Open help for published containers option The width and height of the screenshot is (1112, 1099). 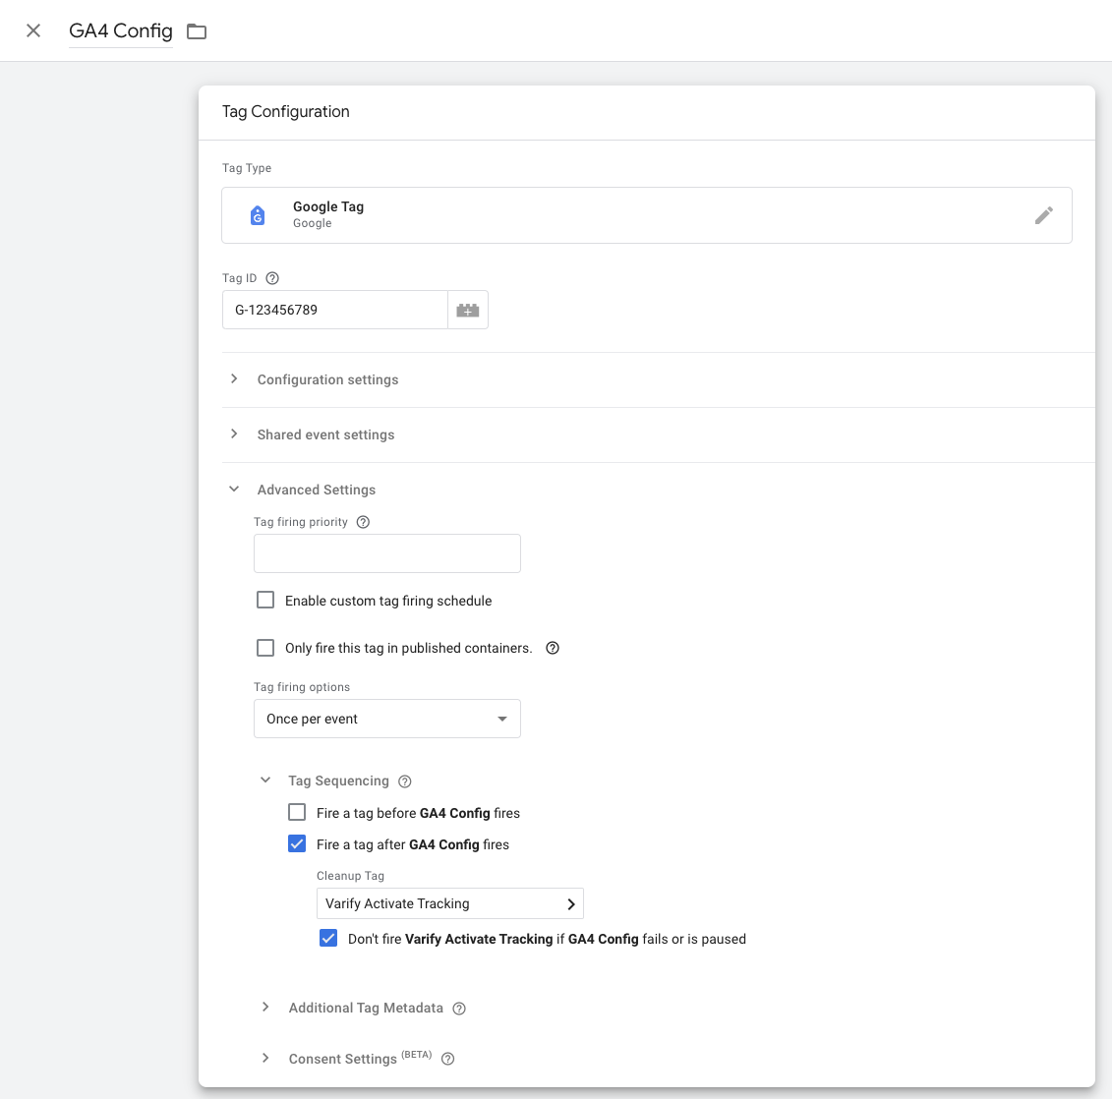point(553,648)
